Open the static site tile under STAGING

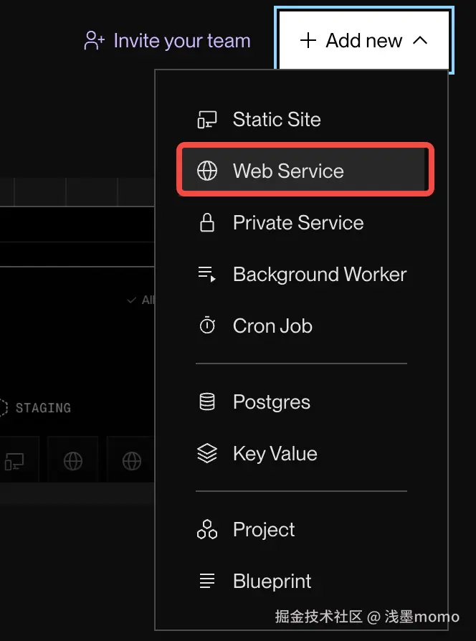point(13,460)
